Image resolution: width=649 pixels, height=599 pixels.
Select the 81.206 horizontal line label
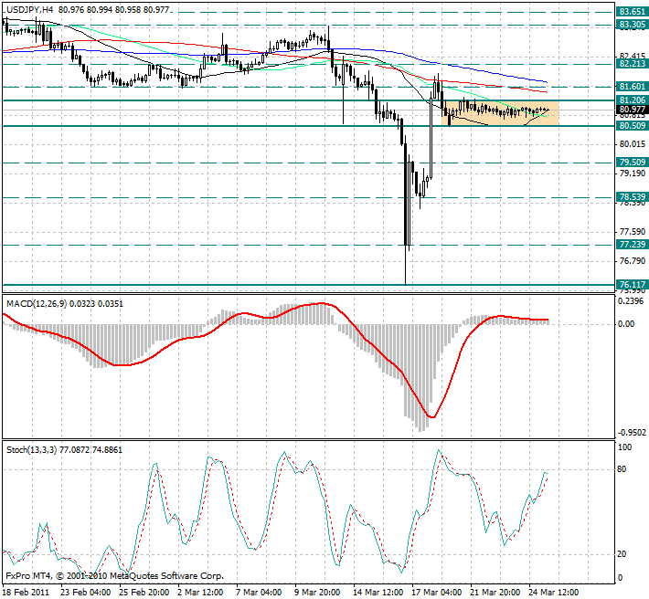point(632,100)
